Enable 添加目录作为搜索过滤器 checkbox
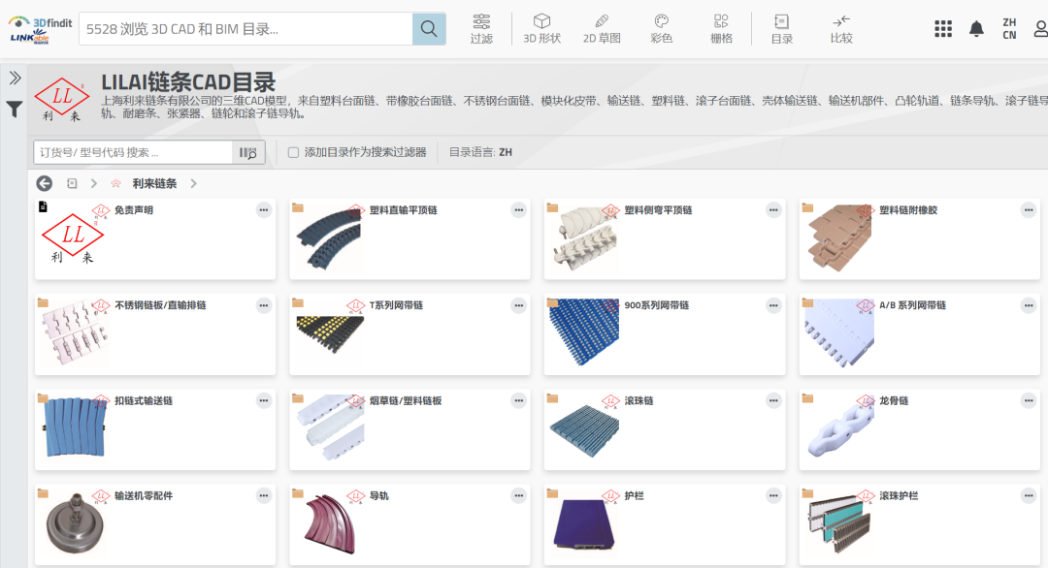The height and width of the screenshot is (568, 1048). click(x=293, y=152)
